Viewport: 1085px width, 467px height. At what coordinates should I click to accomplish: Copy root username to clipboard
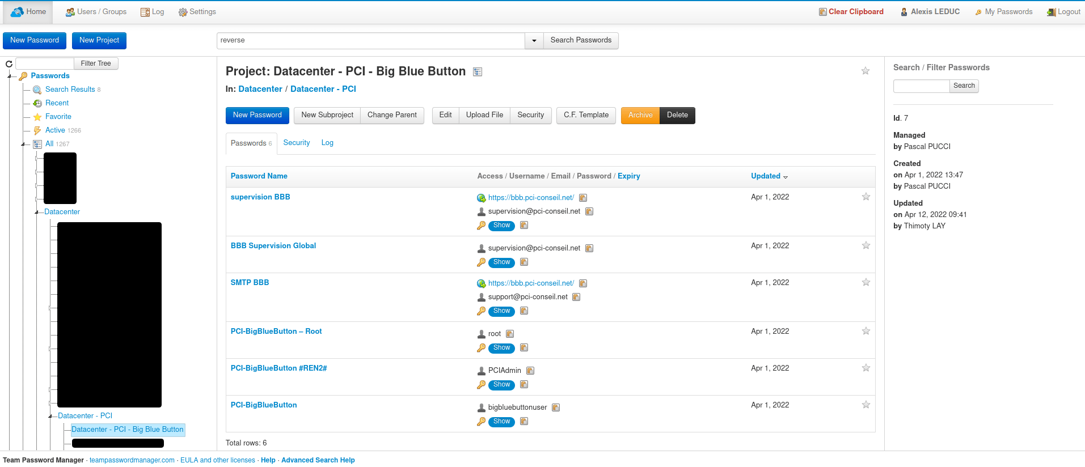(x=510, y=334)
